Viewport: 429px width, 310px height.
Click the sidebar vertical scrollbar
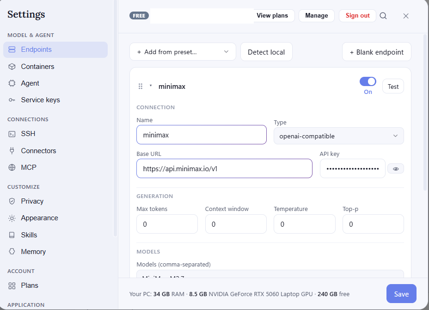click(115, 118)
